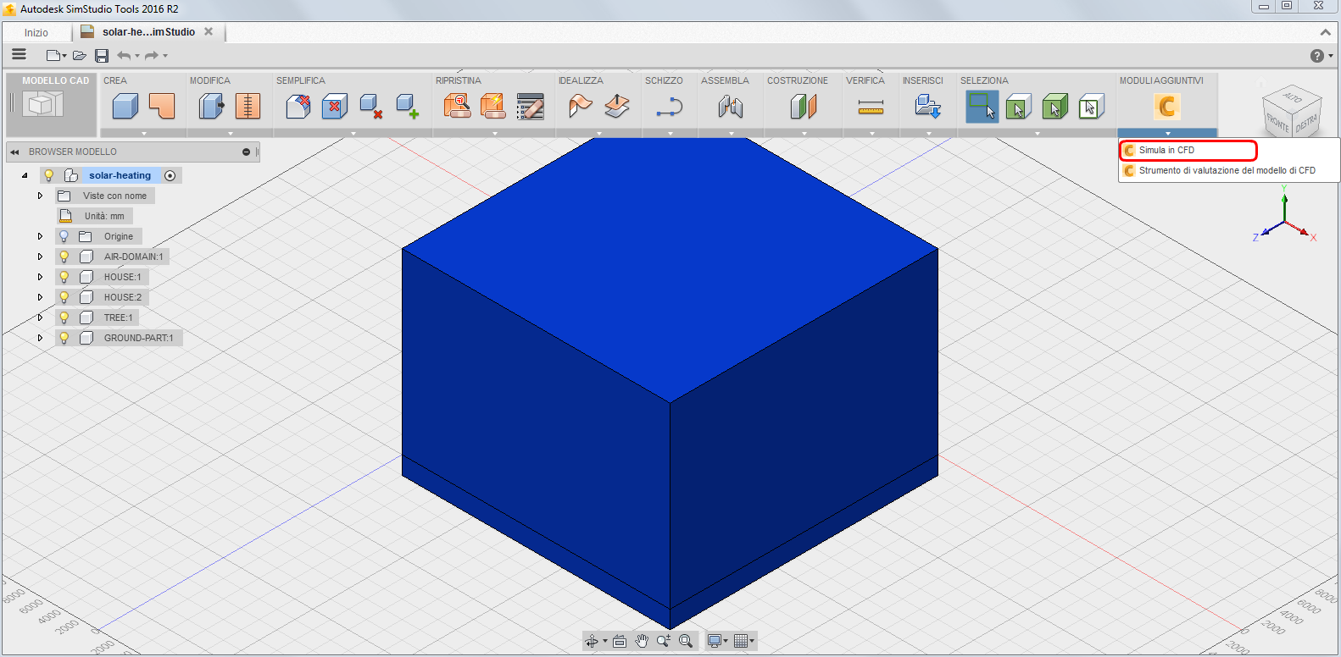Expand the GROUND-PART:1 node

[x=40, y=338]
